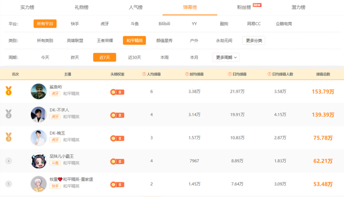Click the rank 5 circle badge
Viewport: 344px width, 197px height.
click(x=9, y=184)
